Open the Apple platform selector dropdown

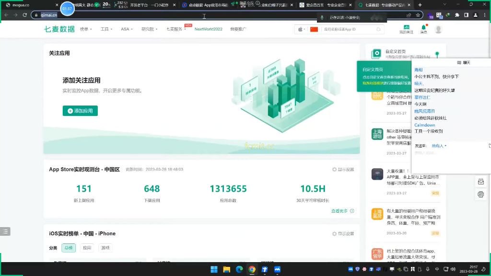coord(301,29)
